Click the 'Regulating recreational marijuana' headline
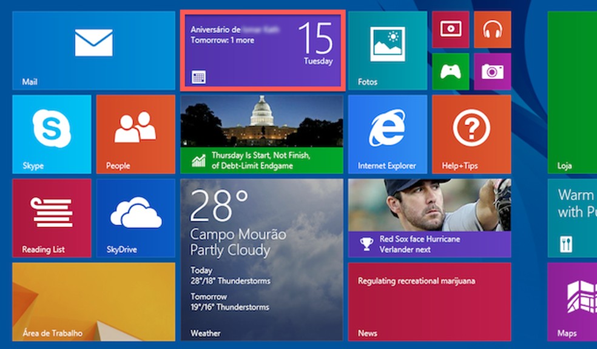597x349 pixels. click(x=417, y=281)
